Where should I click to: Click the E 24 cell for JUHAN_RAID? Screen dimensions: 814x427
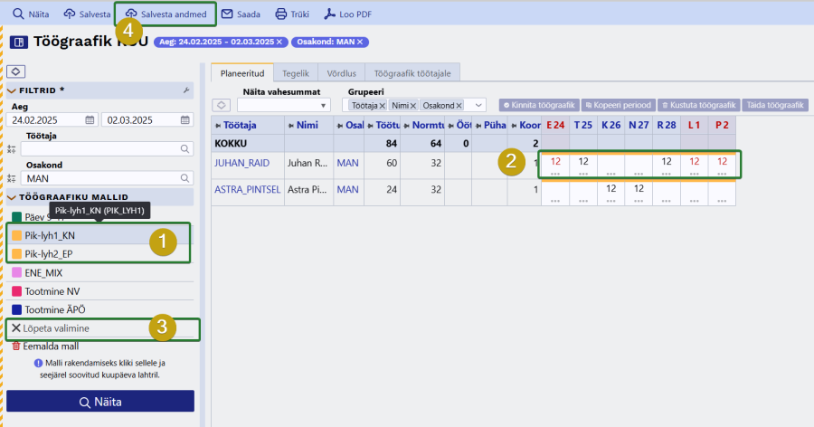(555, 166)
